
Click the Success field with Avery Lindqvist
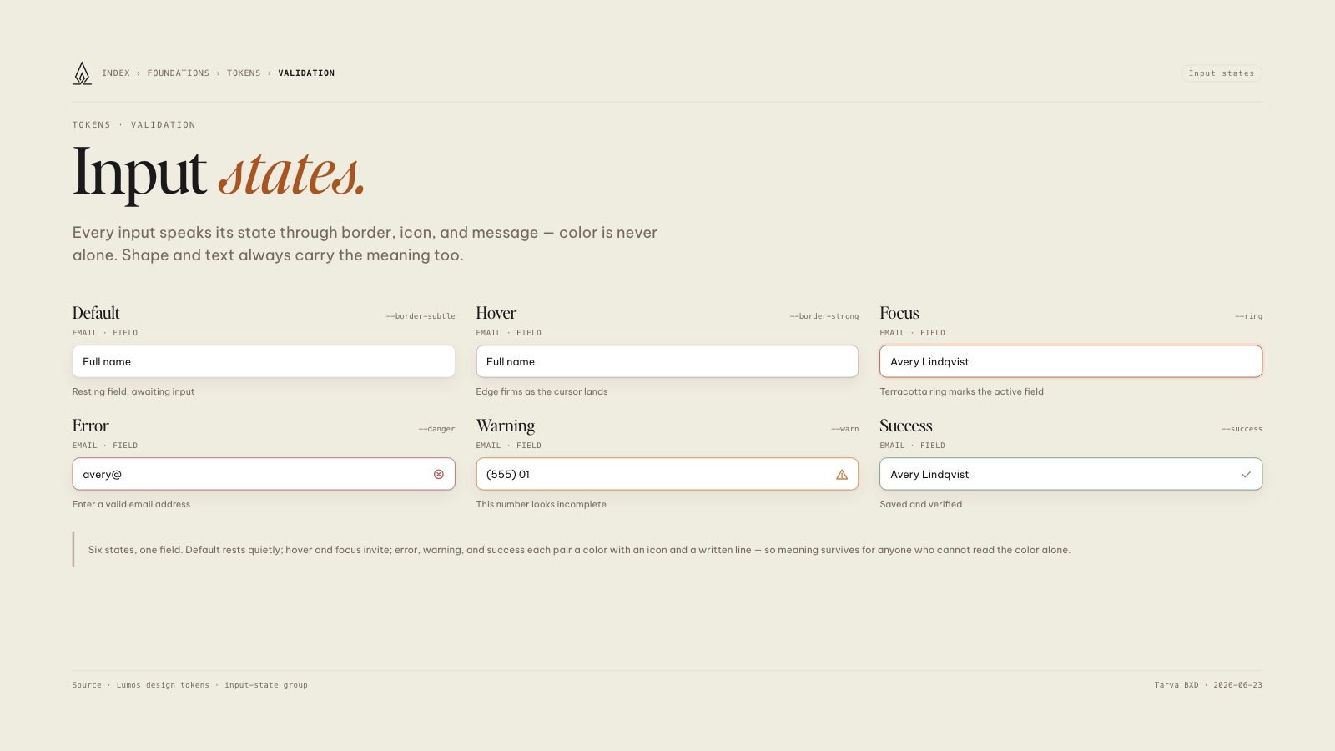1071,474
